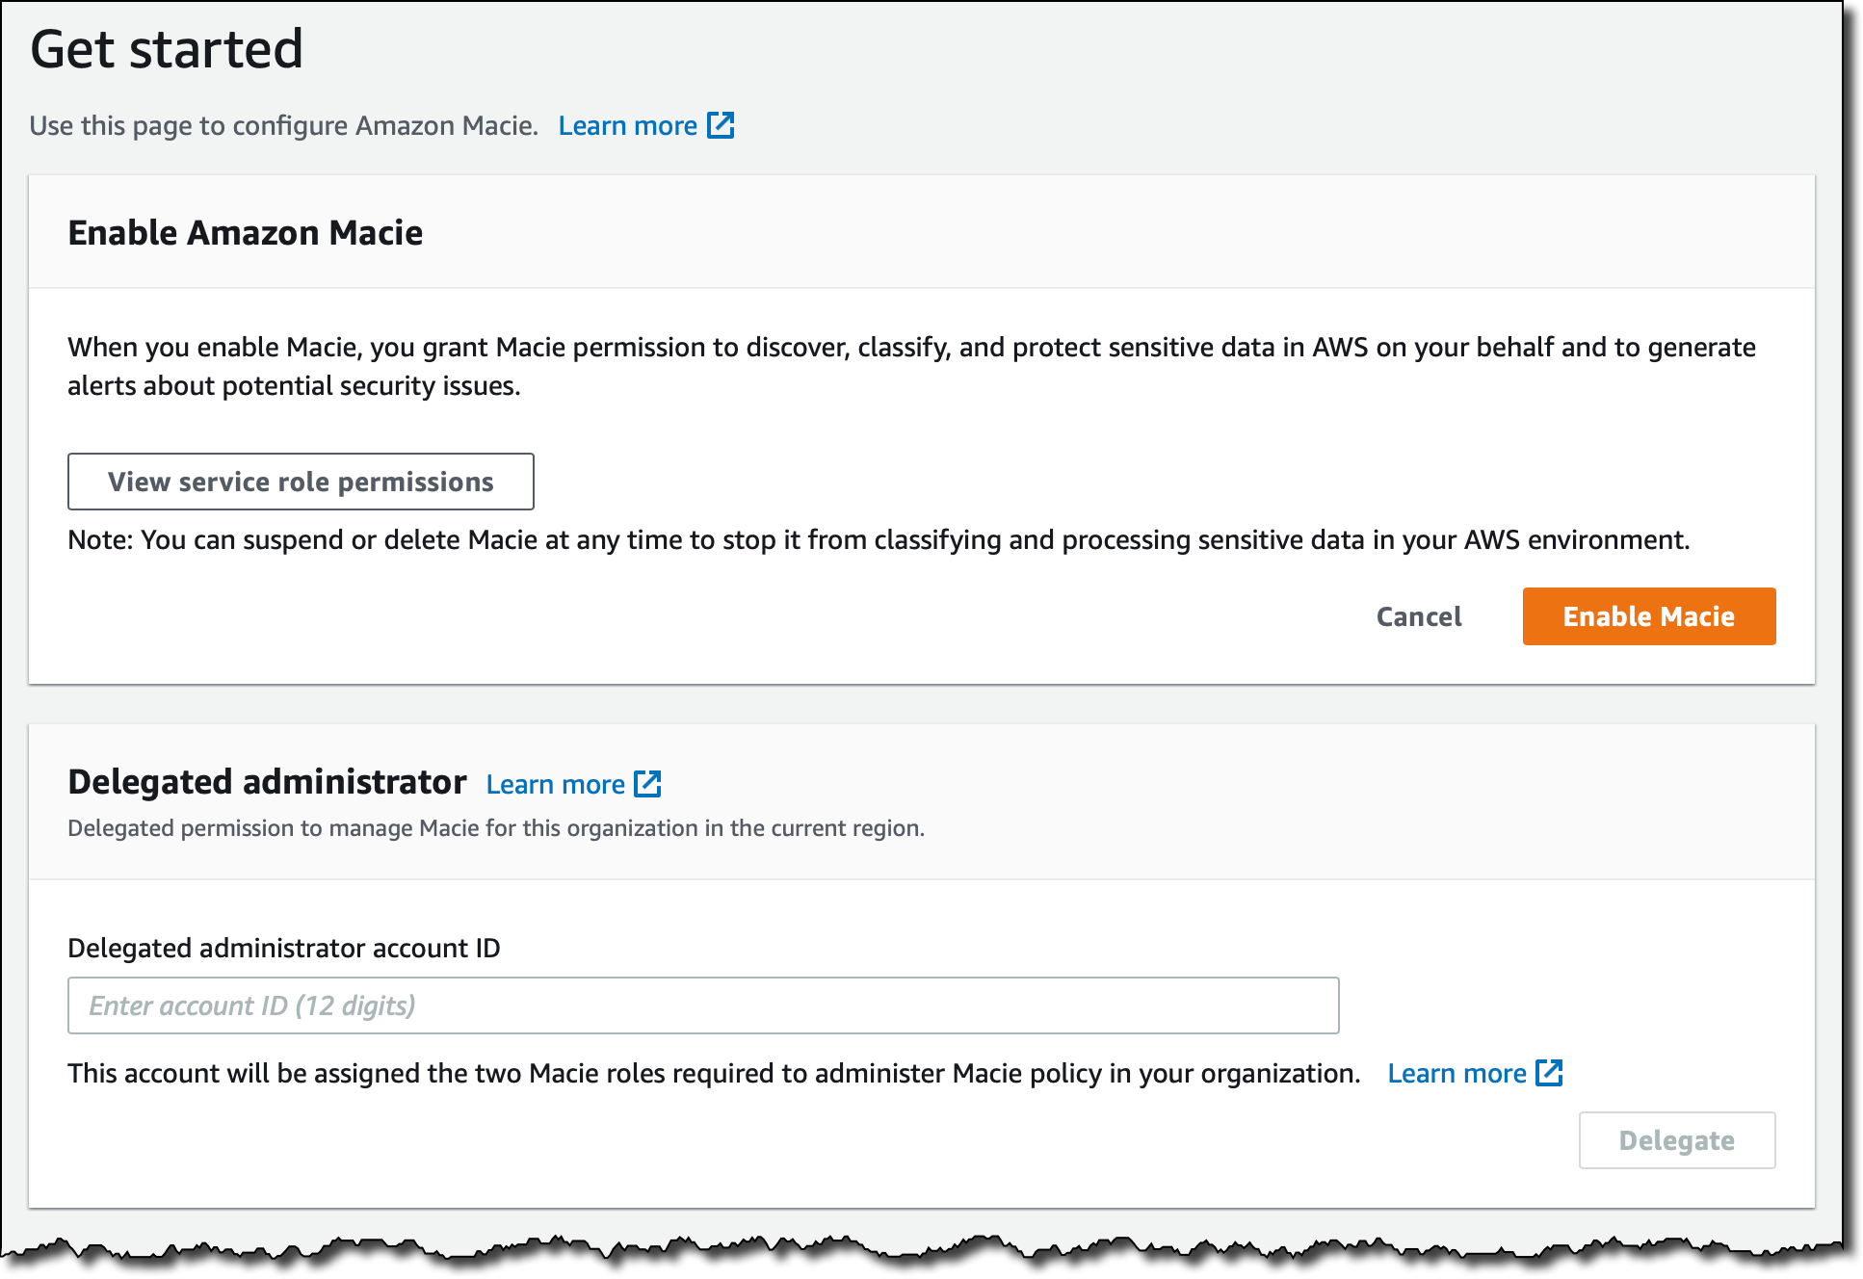Click external-link icon next to top Learn more

(721, 125)
